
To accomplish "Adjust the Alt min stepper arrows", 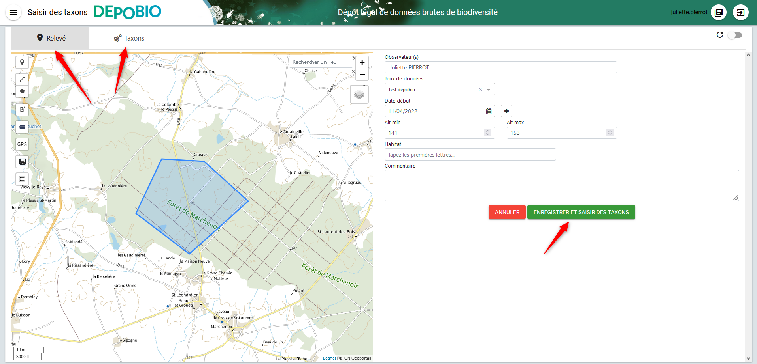I will point(488,133).
